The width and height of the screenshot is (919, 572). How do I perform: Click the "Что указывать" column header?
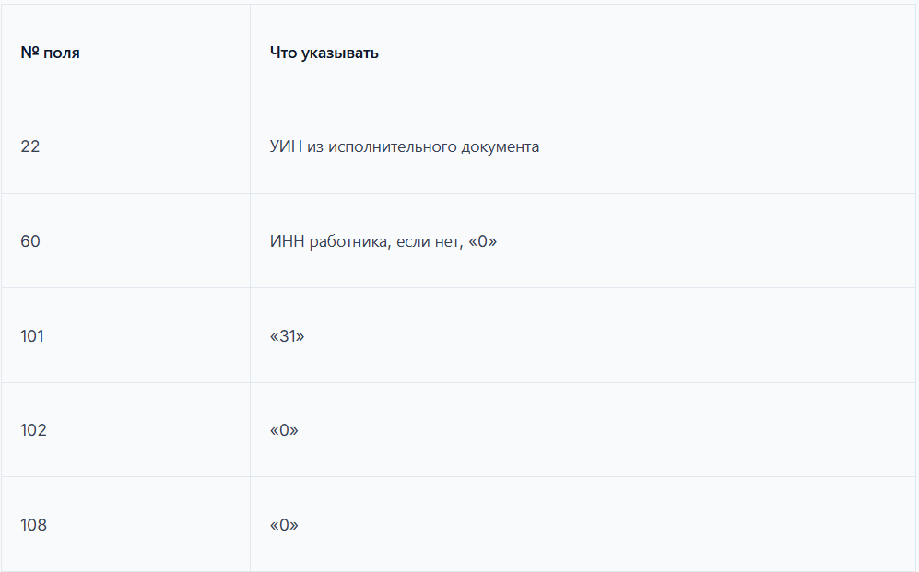click(324, 53)
